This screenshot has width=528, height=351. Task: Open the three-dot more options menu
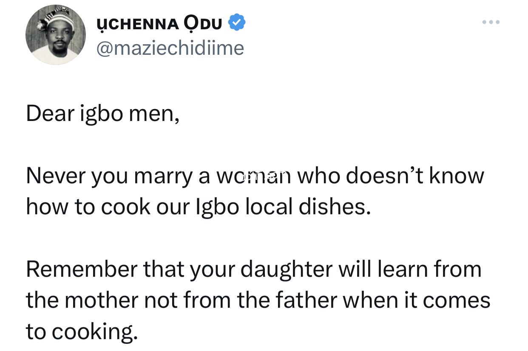pos(491,22)
